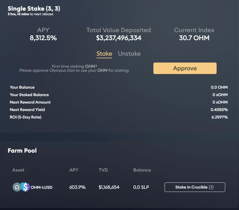This screenshot has height=210, width=239.
Task: Click the 603.9% farm APY value
Action: click(77, 187)
